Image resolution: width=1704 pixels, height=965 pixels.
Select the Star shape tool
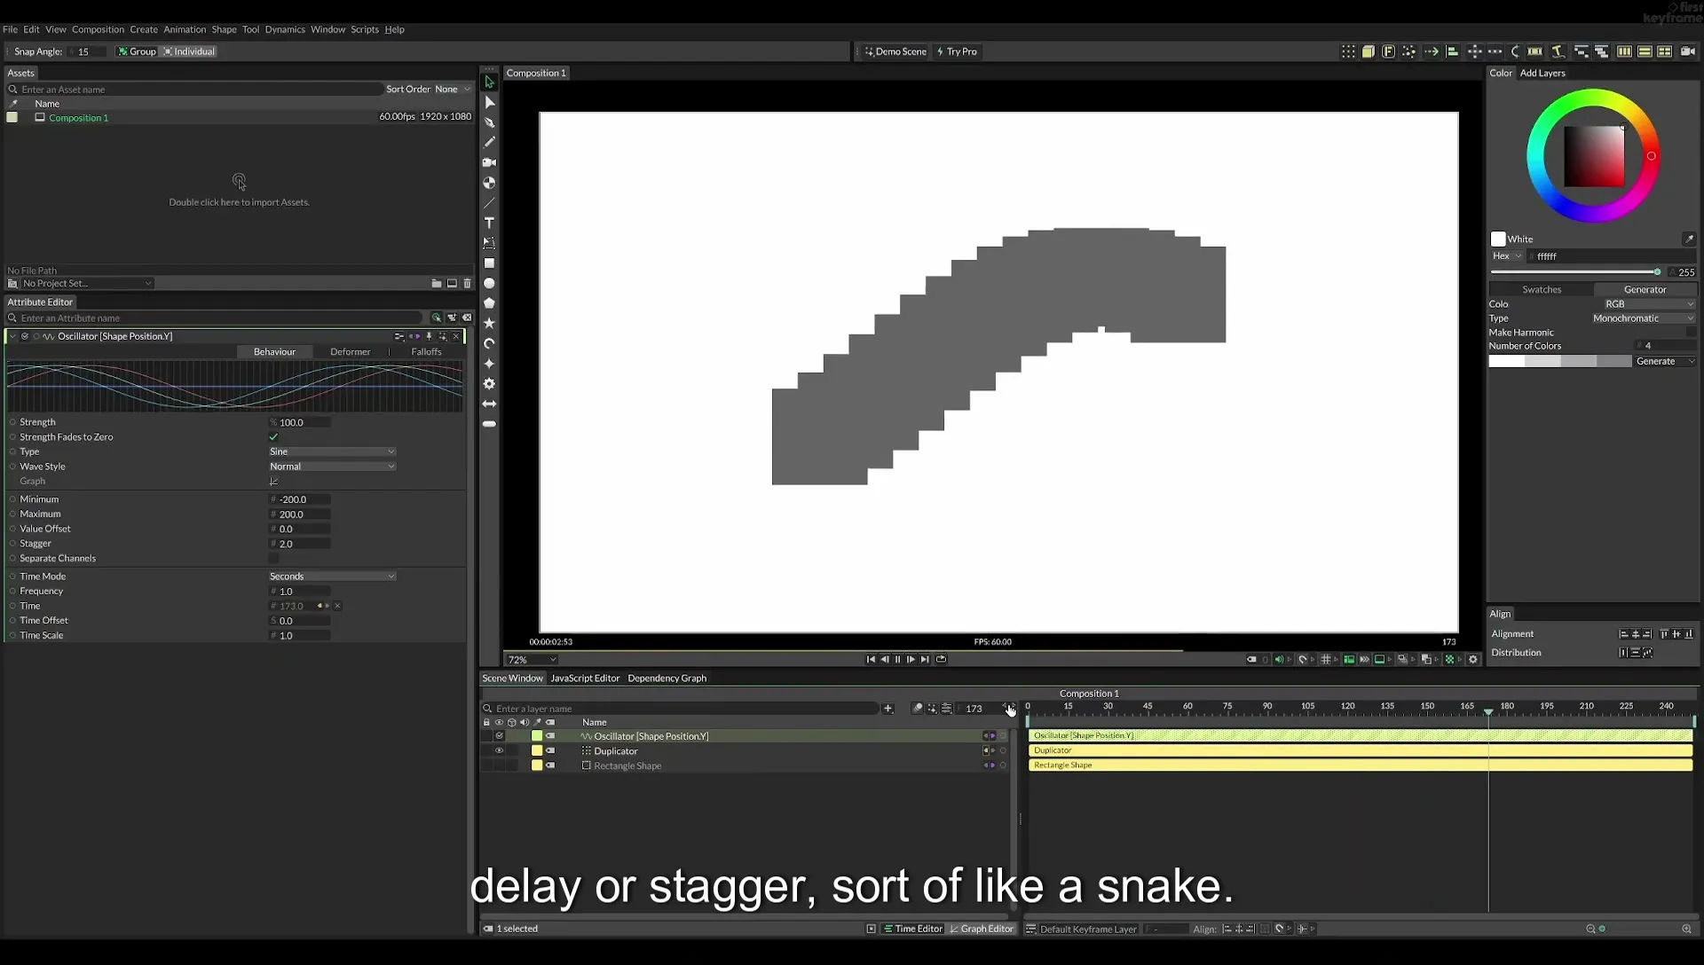[489, 324]
